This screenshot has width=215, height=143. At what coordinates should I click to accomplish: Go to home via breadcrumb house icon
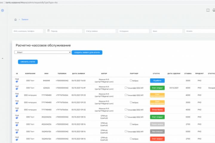point(16,20)
